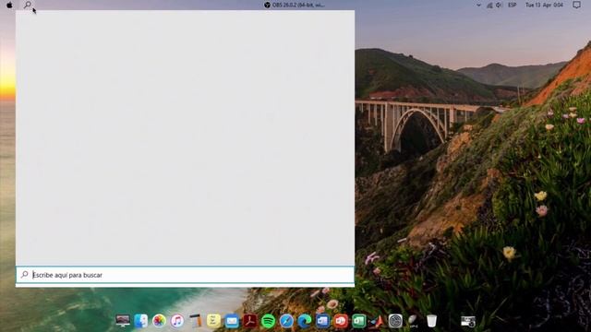Viewport: 591px width, 332px height.
Task: Launch Safari compass icon in dock
Action: click(x=286, y=321)
